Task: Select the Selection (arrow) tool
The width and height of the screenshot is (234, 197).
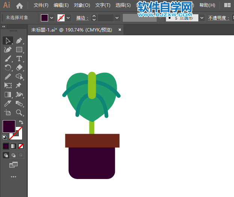Action: [8, 41]
